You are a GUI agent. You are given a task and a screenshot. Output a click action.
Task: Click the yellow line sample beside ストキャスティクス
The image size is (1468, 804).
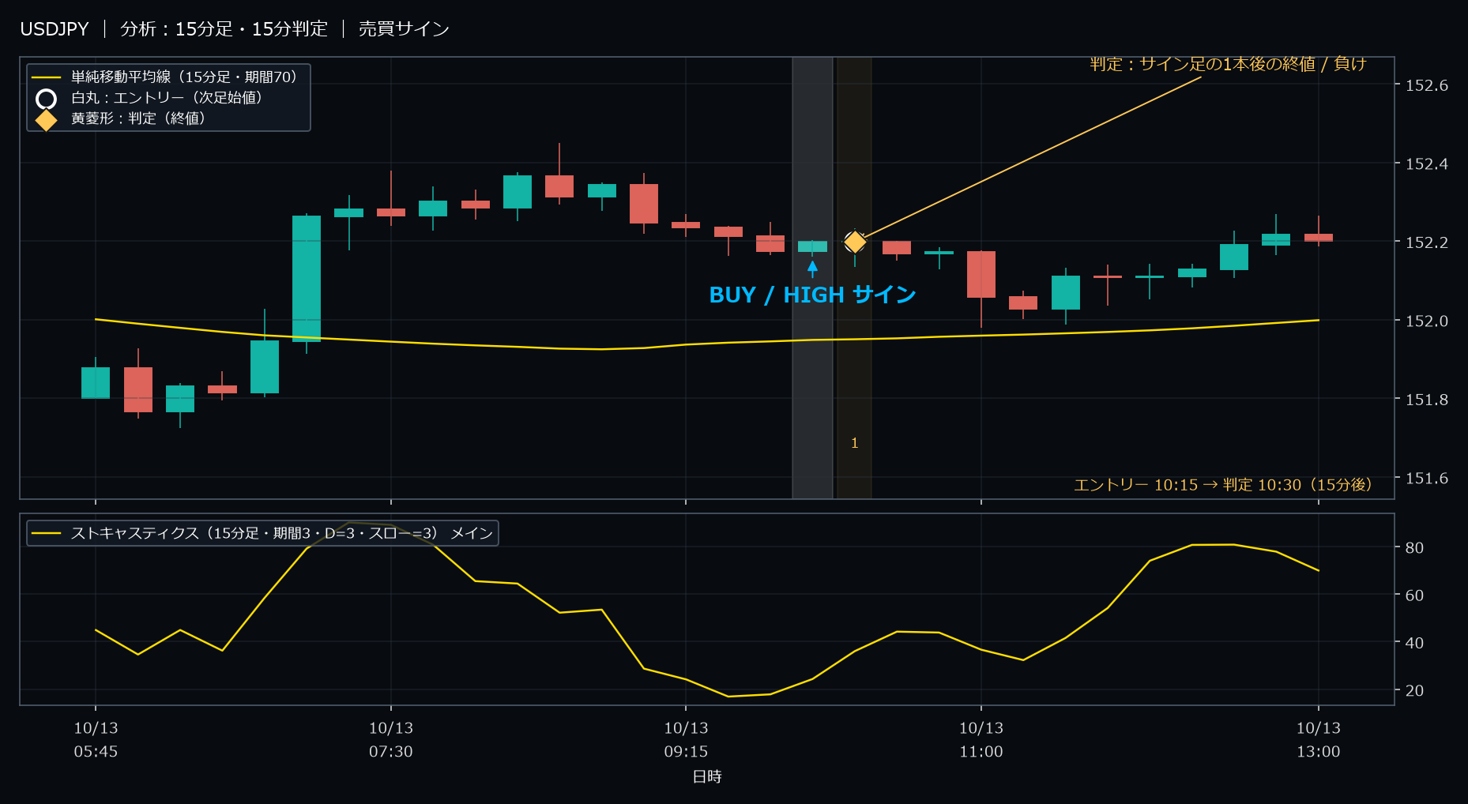47,534
